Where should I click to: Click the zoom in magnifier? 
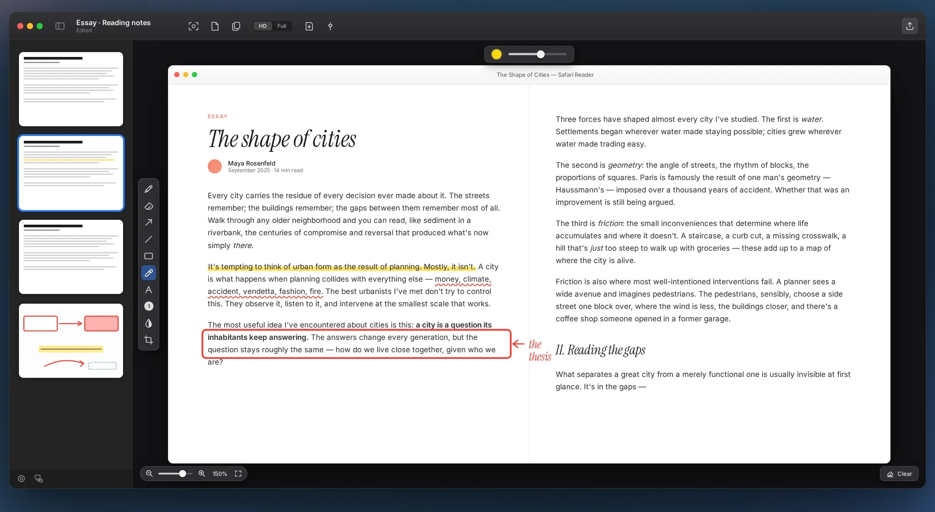tap(202, 474)
